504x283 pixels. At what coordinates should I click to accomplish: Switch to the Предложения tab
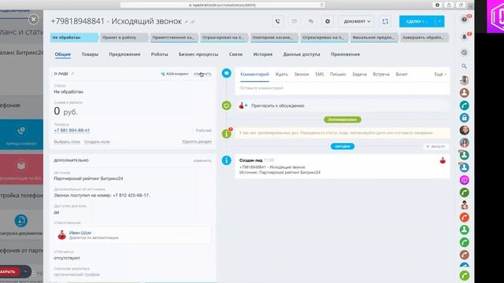(124, 54)
